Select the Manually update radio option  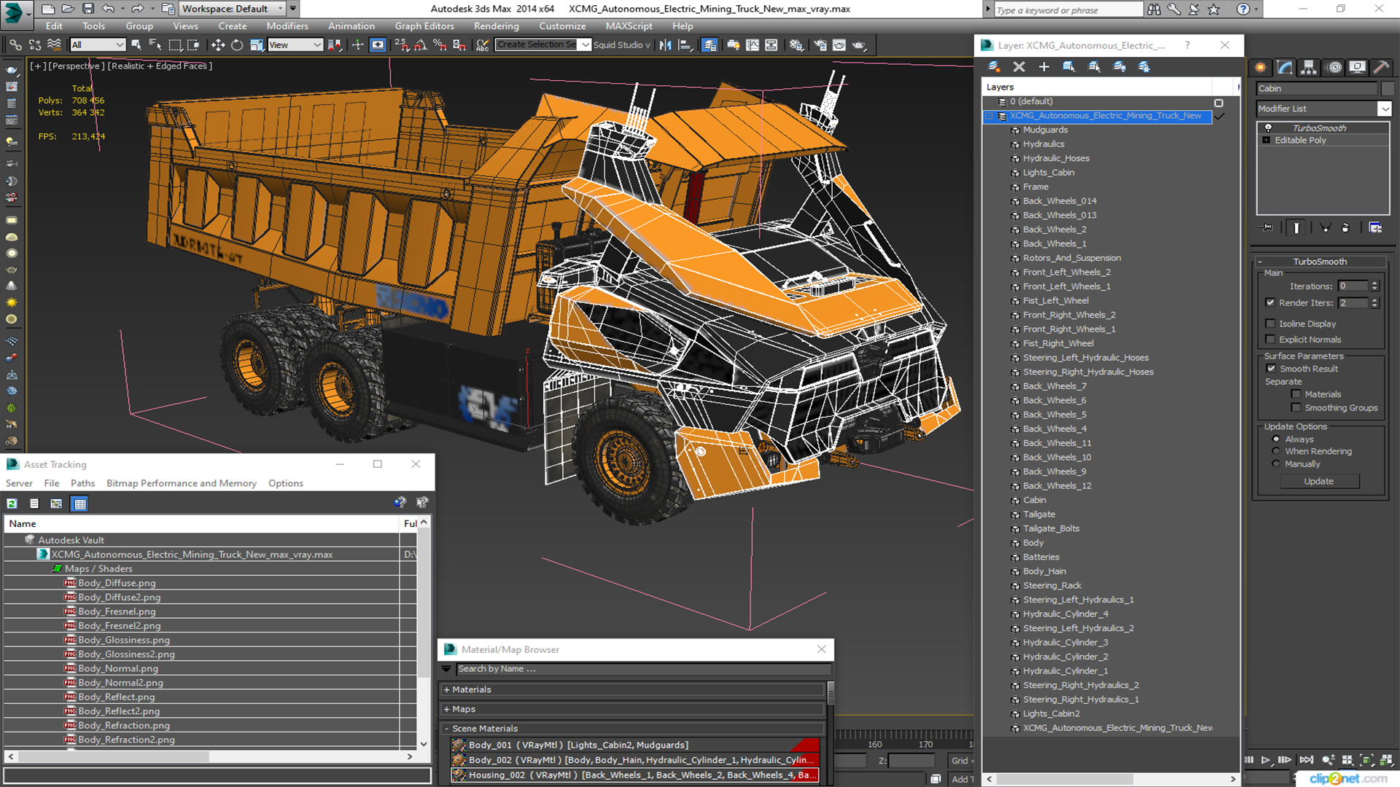point(1276,463)
